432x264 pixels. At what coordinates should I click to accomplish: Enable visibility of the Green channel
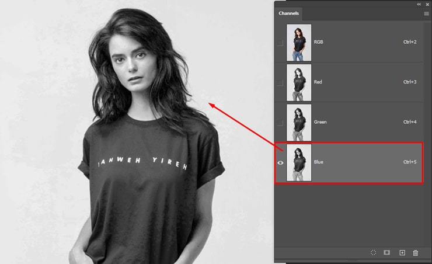280,122
